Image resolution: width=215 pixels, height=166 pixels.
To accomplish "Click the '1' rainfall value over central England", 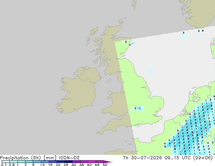I will coord(140,108).
